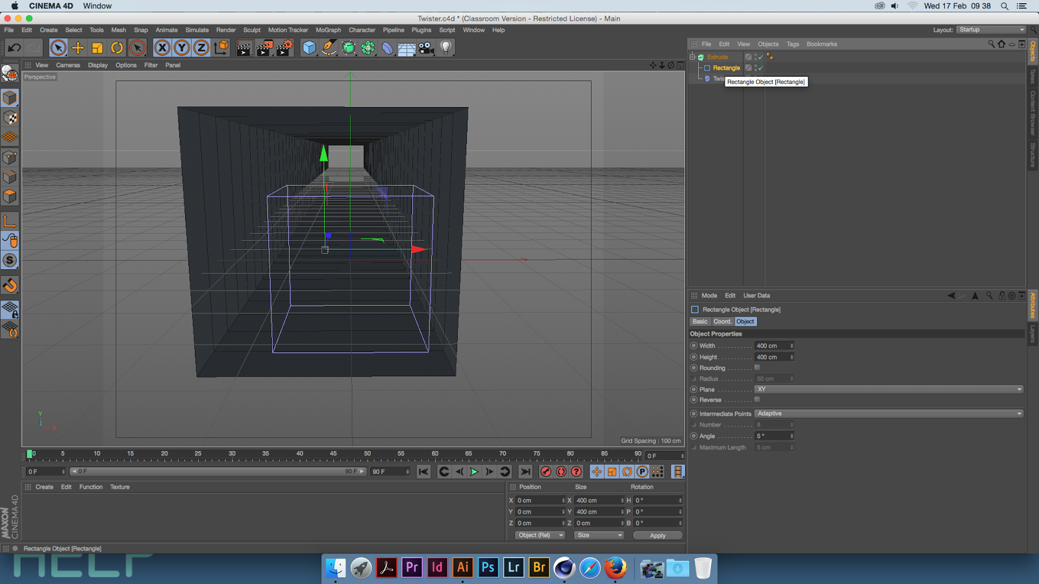Switch to the Coord. tab
This screenshot has height=584, width=1039.
[722, 321]
